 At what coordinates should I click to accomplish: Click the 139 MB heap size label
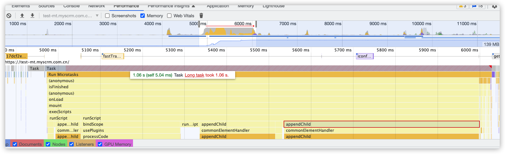pos(491,44)
